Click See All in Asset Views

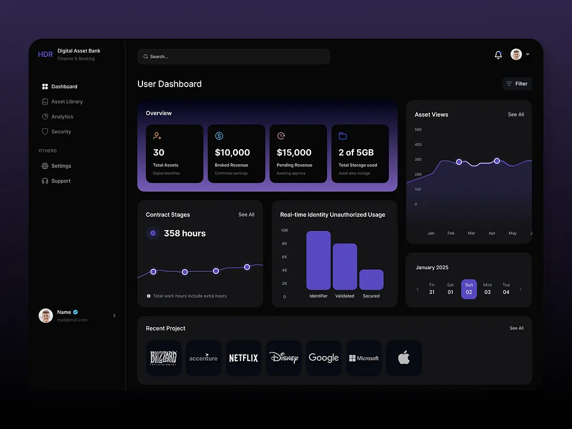click(516, 114)
